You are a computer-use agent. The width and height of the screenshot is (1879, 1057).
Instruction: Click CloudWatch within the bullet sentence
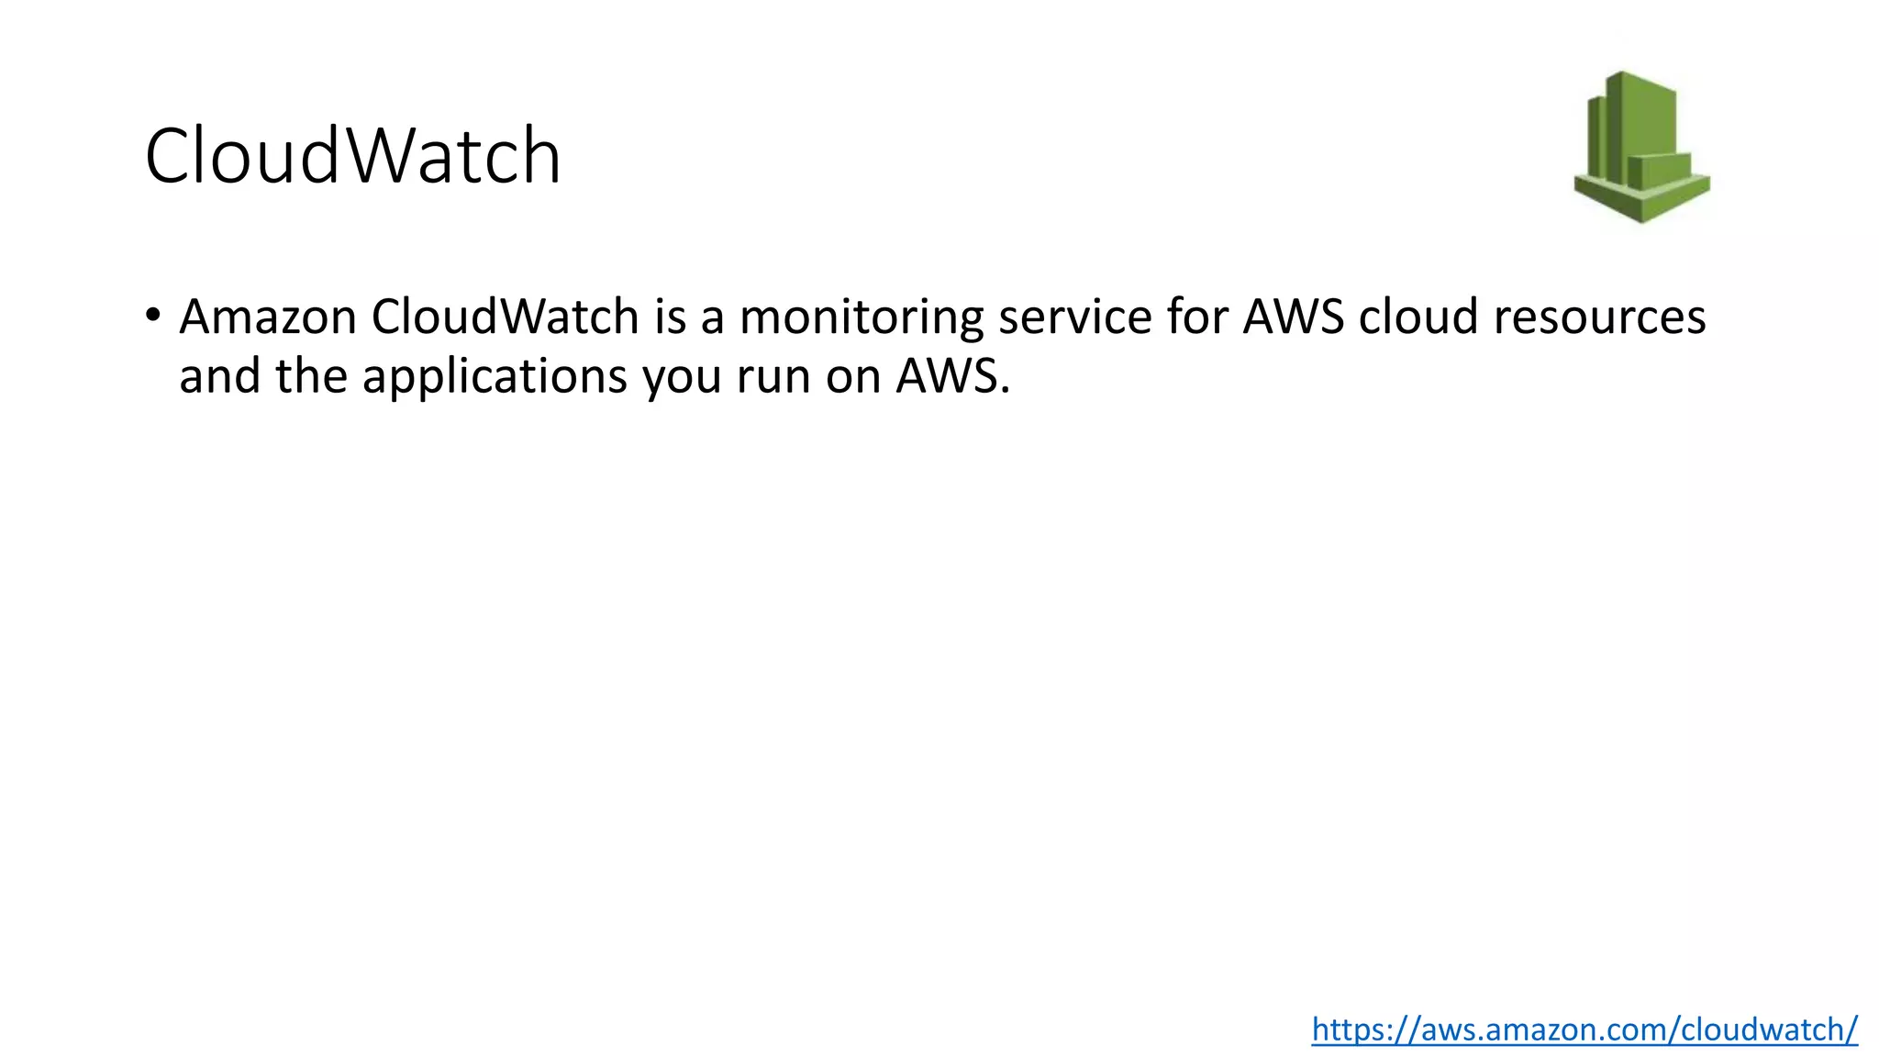point(505,317)
